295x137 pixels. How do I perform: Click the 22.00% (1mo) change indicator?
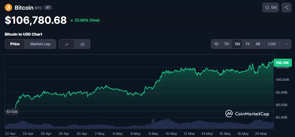[85, 20]
